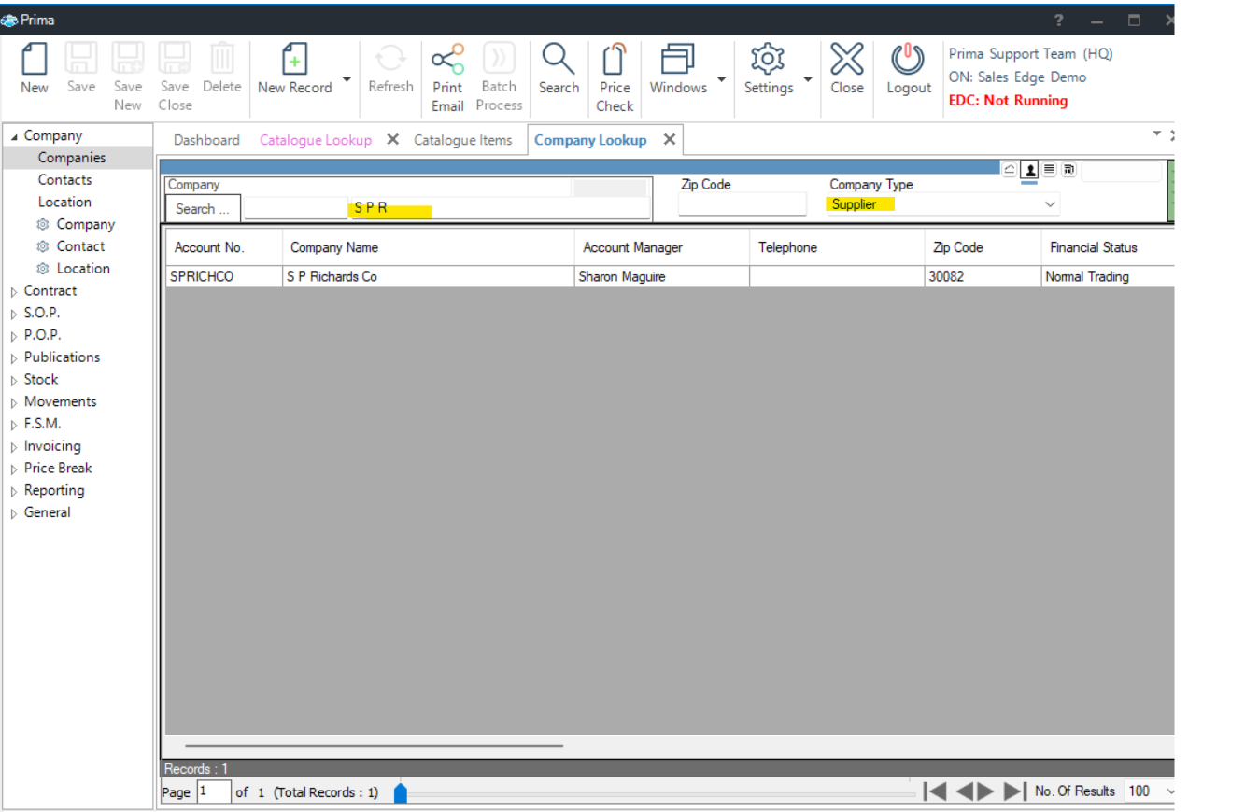Viewport: 1245px width, 812px height.
Task: Click the Settings gear icon
Action: pyautogui.click(x=768, y=60)
